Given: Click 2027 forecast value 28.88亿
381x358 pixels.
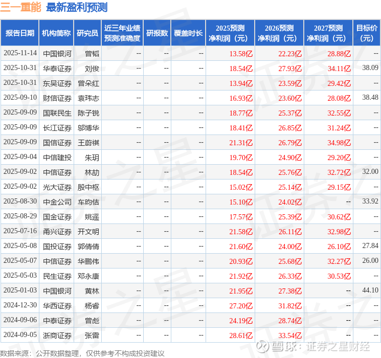Looking at the screenshot, I should pos(339,54).
